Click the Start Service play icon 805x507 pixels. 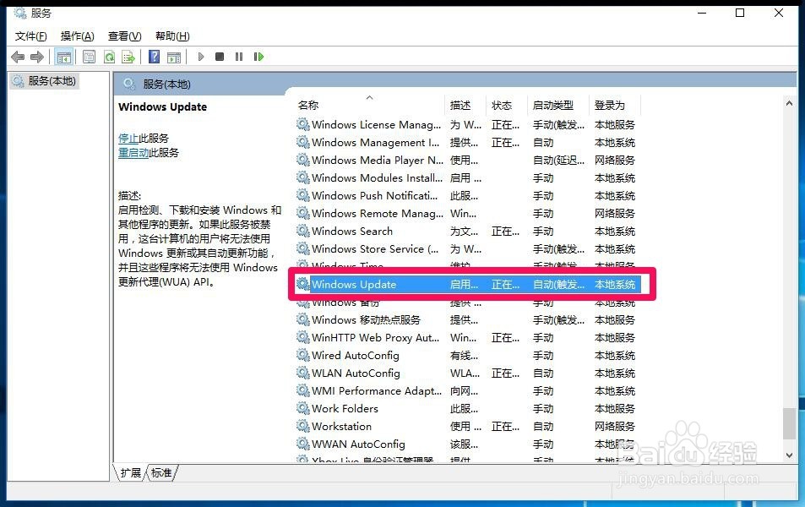coord(201,57)
